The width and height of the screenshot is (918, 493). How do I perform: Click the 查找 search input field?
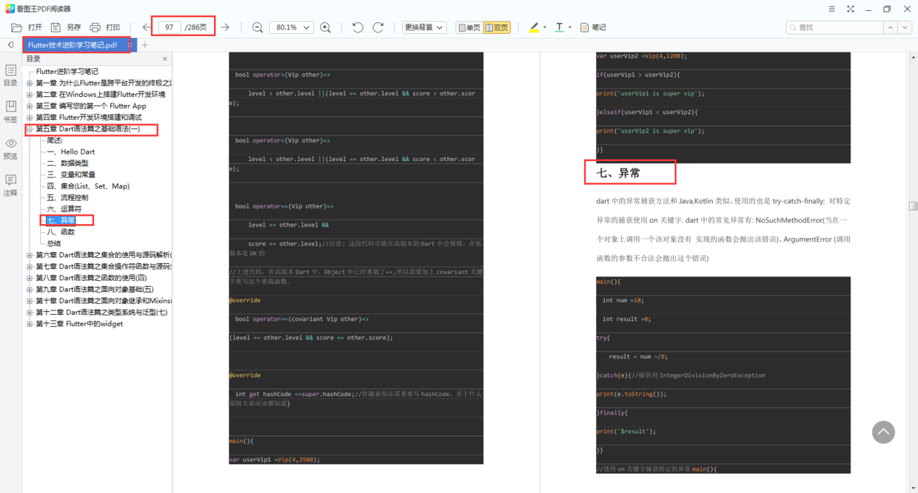(x=834, y=27)
